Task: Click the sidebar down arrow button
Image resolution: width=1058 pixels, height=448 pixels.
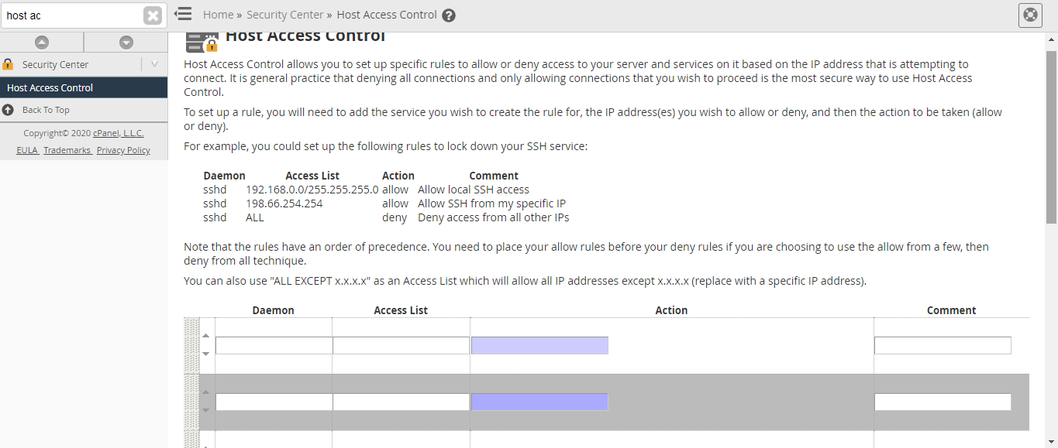Action: pos(126,43)
